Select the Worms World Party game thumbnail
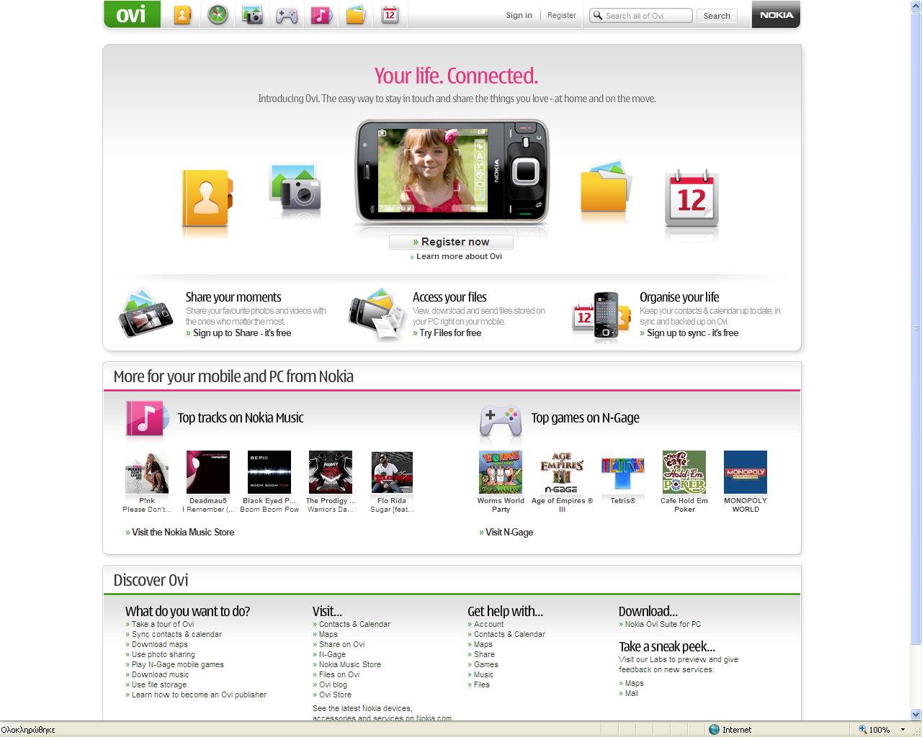922x737 pixels. pos(501,472)
